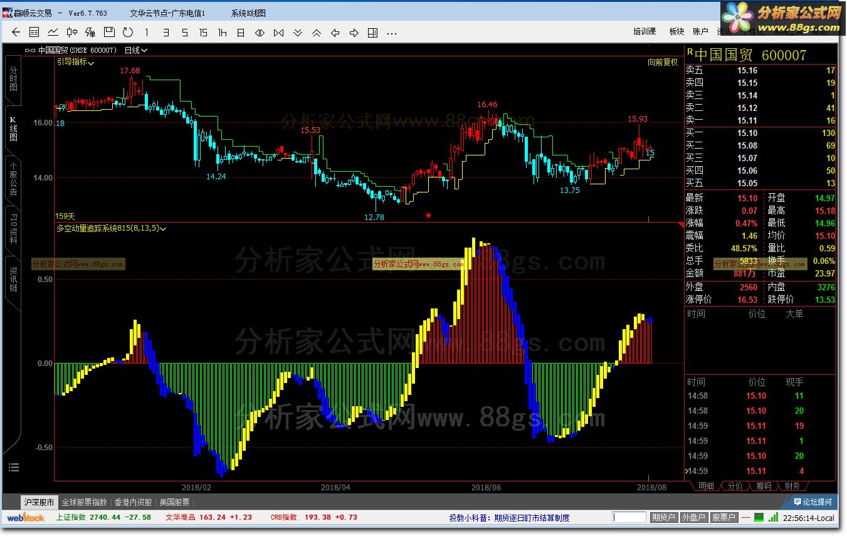Switch to the 明细 tab

coord(706,486)
